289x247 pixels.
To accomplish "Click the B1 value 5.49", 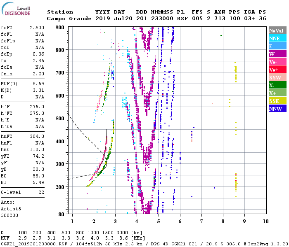I will point(38,182).
